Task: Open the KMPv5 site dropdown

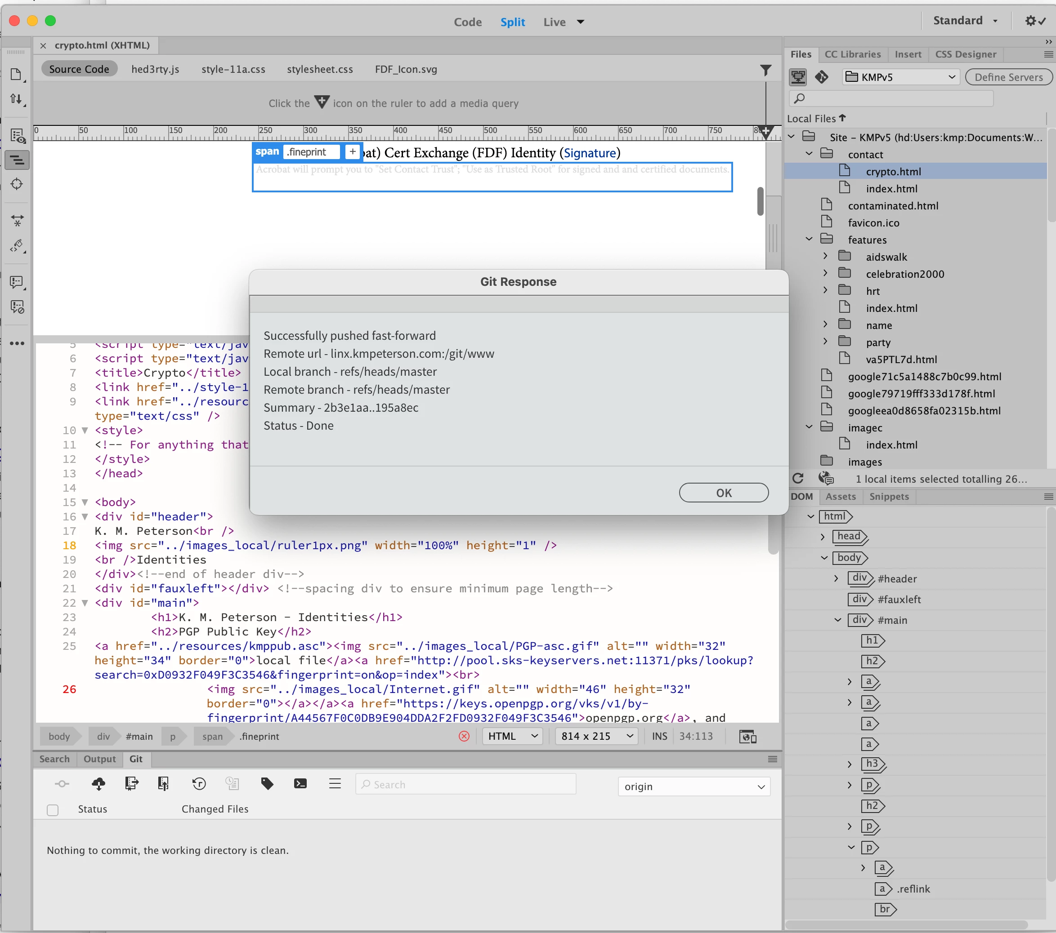Action: tap(901, 77)
